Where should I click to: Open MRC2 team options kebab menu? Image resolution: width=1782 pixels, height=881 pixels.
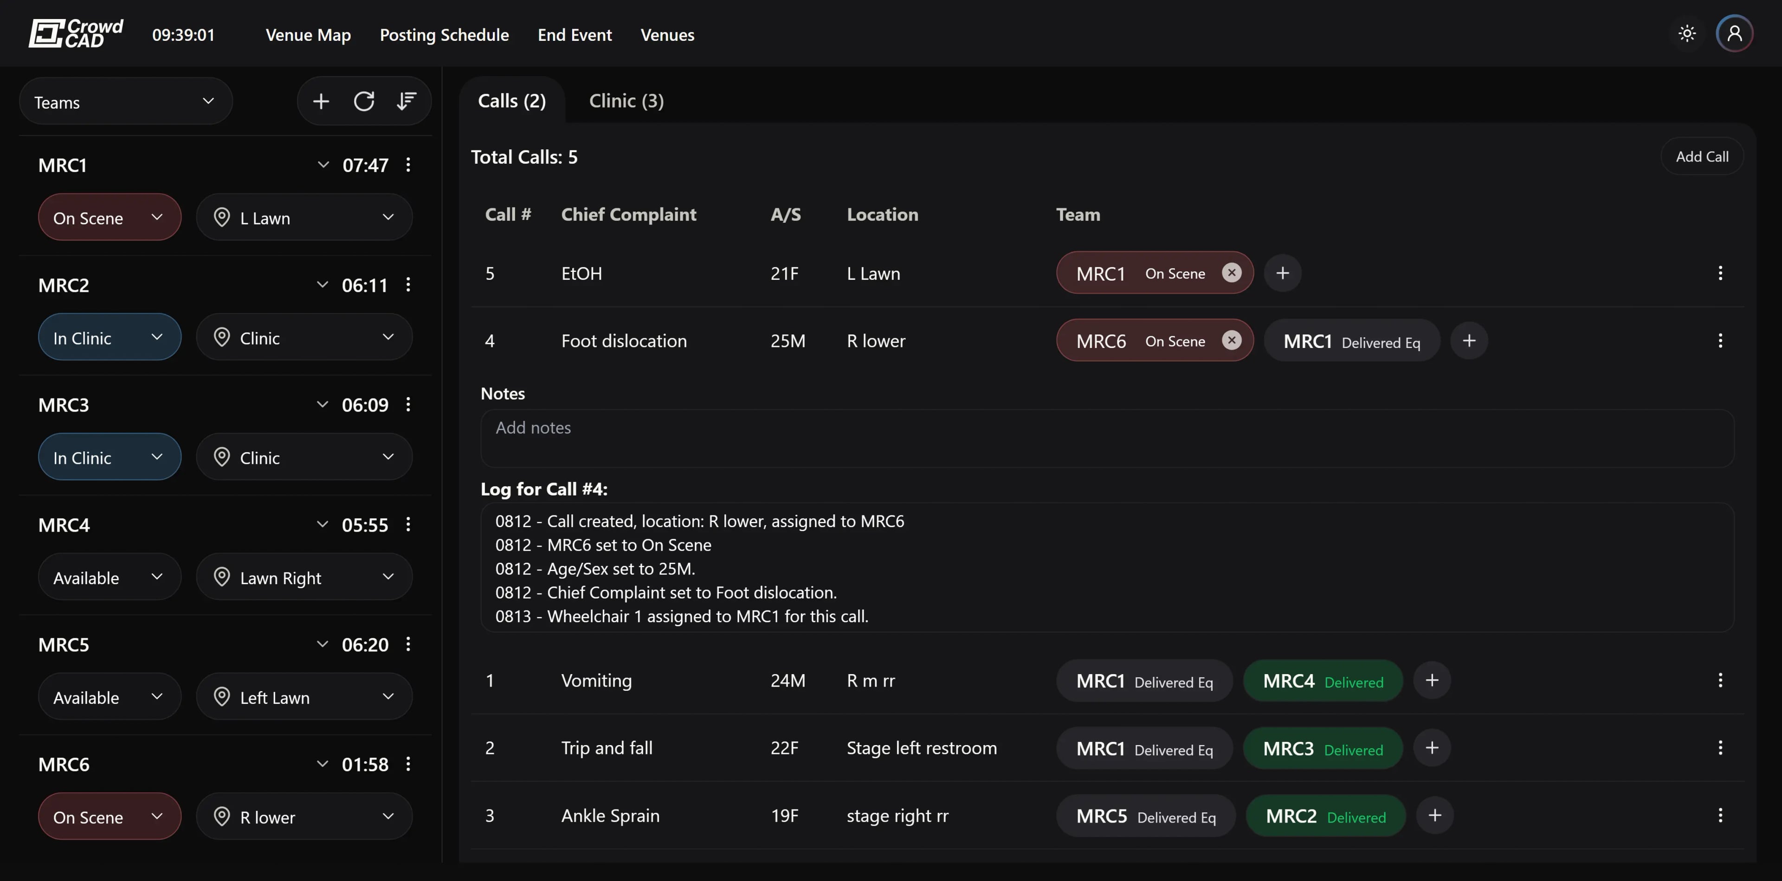(x=408, y=284)
